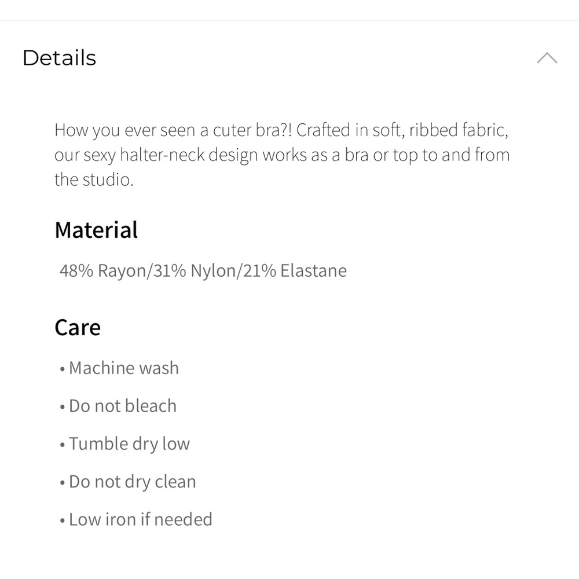The height and width of the screenshot is (579, 579).
Task: Click the bullet before 'Machine wash'
Action: [62, 369]
